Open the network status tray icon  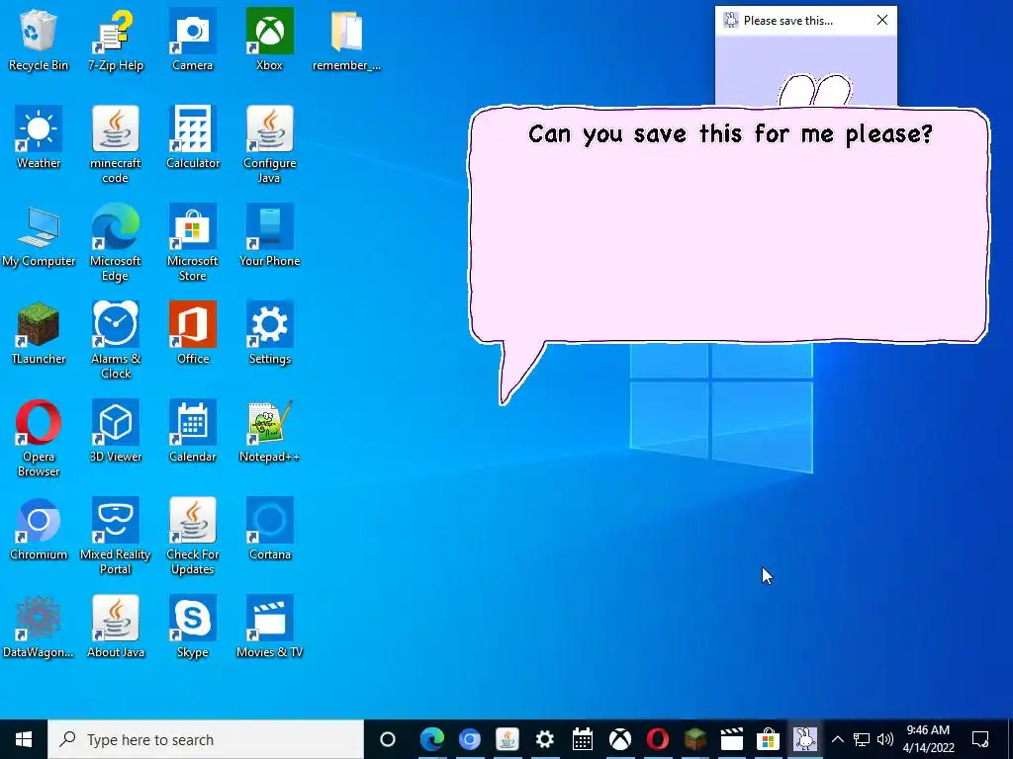click(x=862, y=739)
